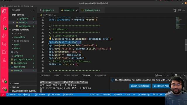Screen dimensions: 187x105
Task: Split the editor to the right
Action: point(179,10)
